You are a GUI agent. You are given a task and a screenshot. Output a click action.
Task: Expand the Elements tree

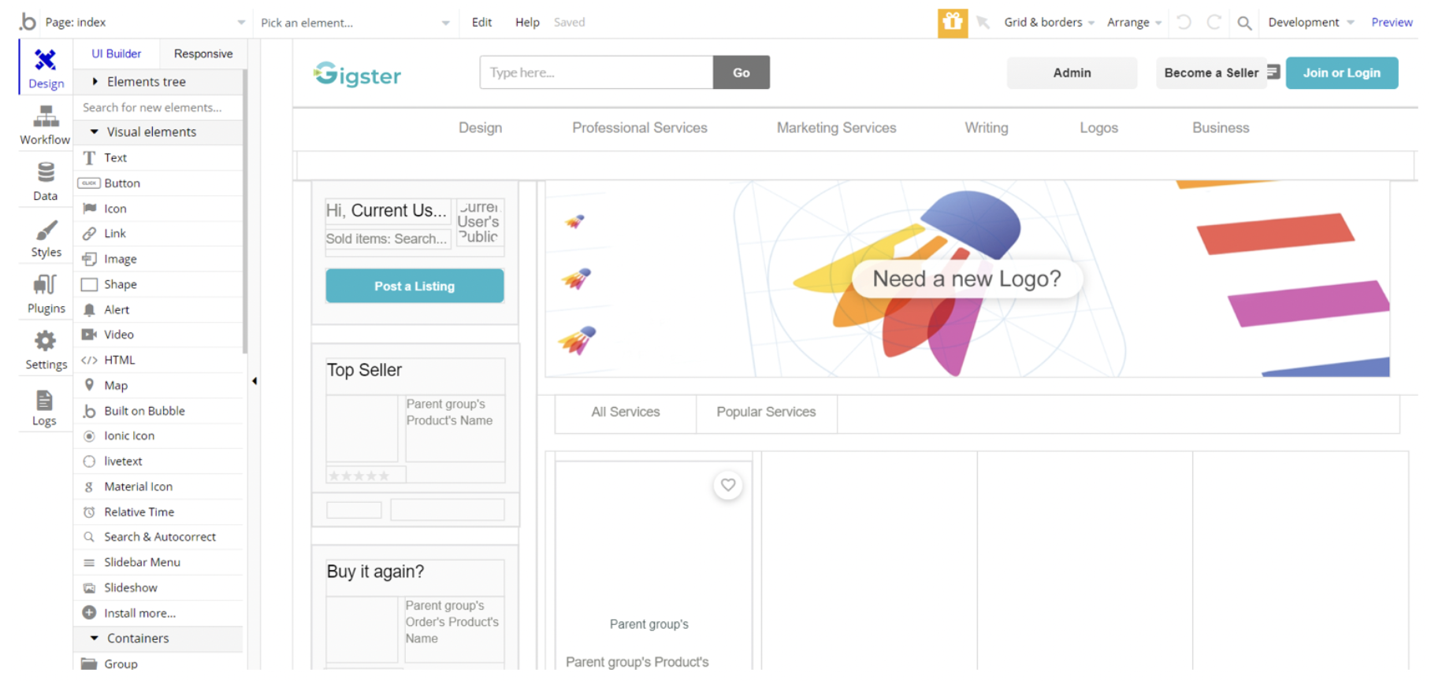click(95, 81)
